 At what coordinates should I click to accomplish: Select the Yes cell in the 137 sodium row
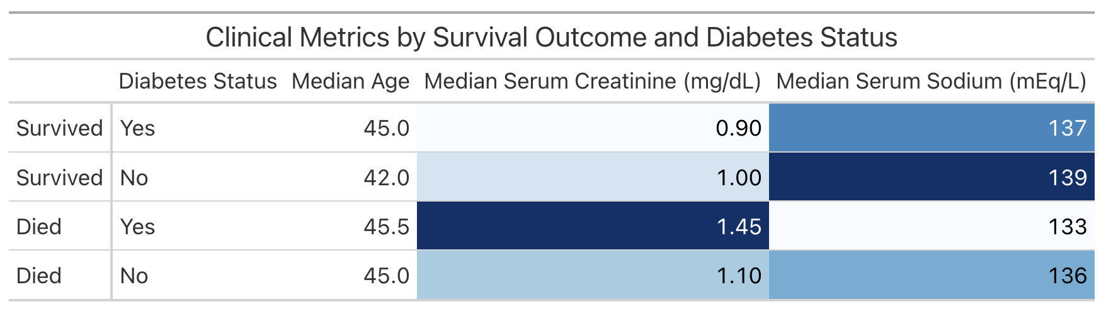[137, 128]
